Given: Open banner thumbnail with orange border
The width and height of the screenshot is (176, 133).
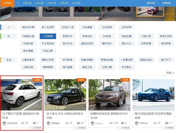Looking at the screenshot, I should 150,12.
